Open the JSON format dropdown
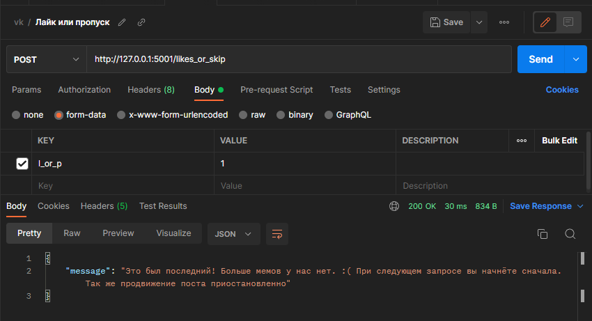The image size is (592, 321). click(x=233, y=234)
